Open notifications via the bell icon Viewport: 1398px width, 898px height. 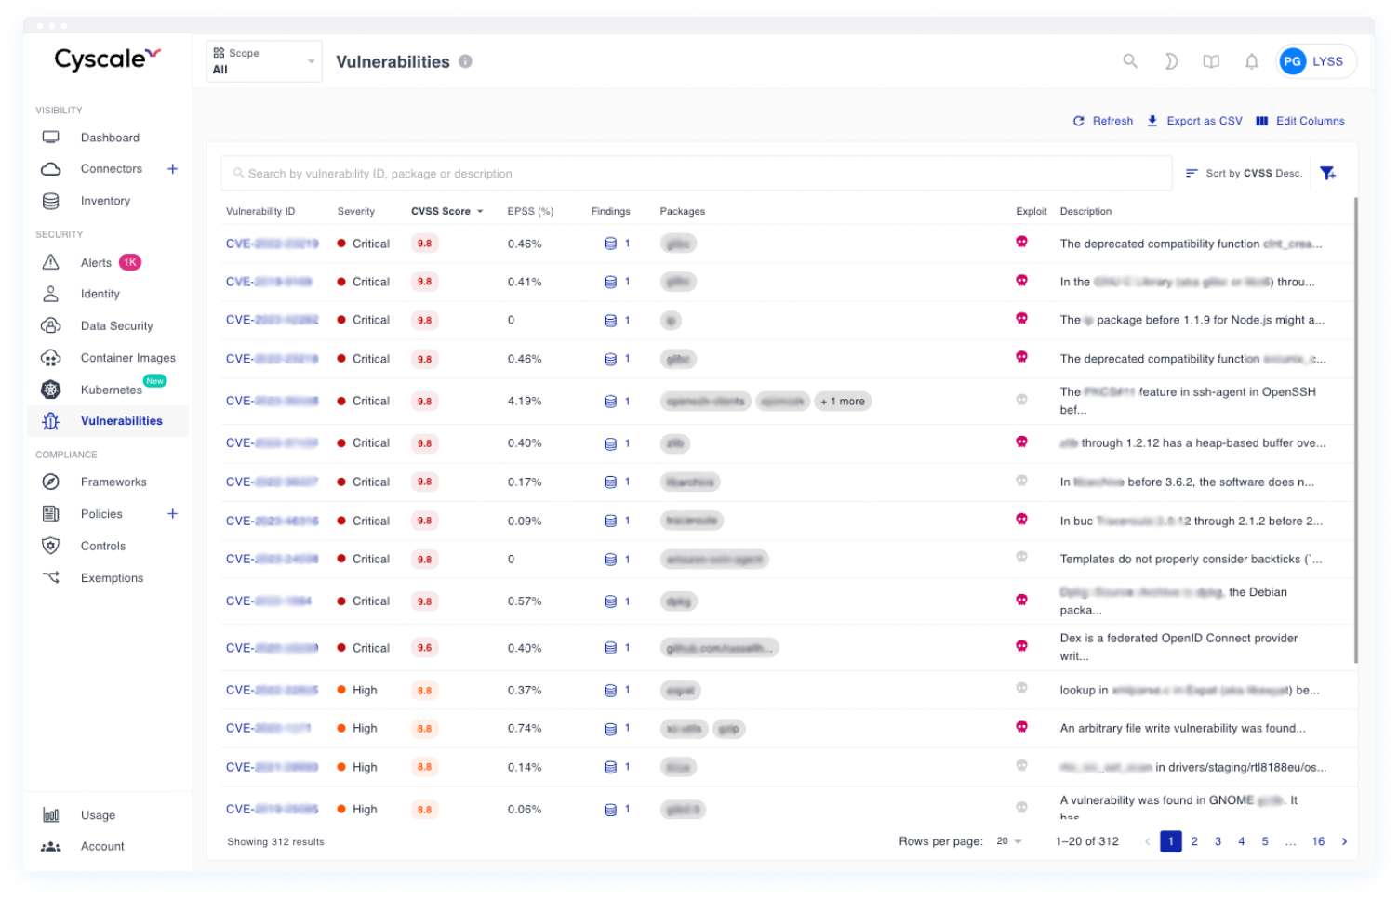(x=1251, y=61)
